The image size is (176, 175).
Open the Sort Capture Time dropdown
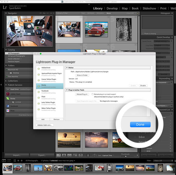click(x=108, y=155)
